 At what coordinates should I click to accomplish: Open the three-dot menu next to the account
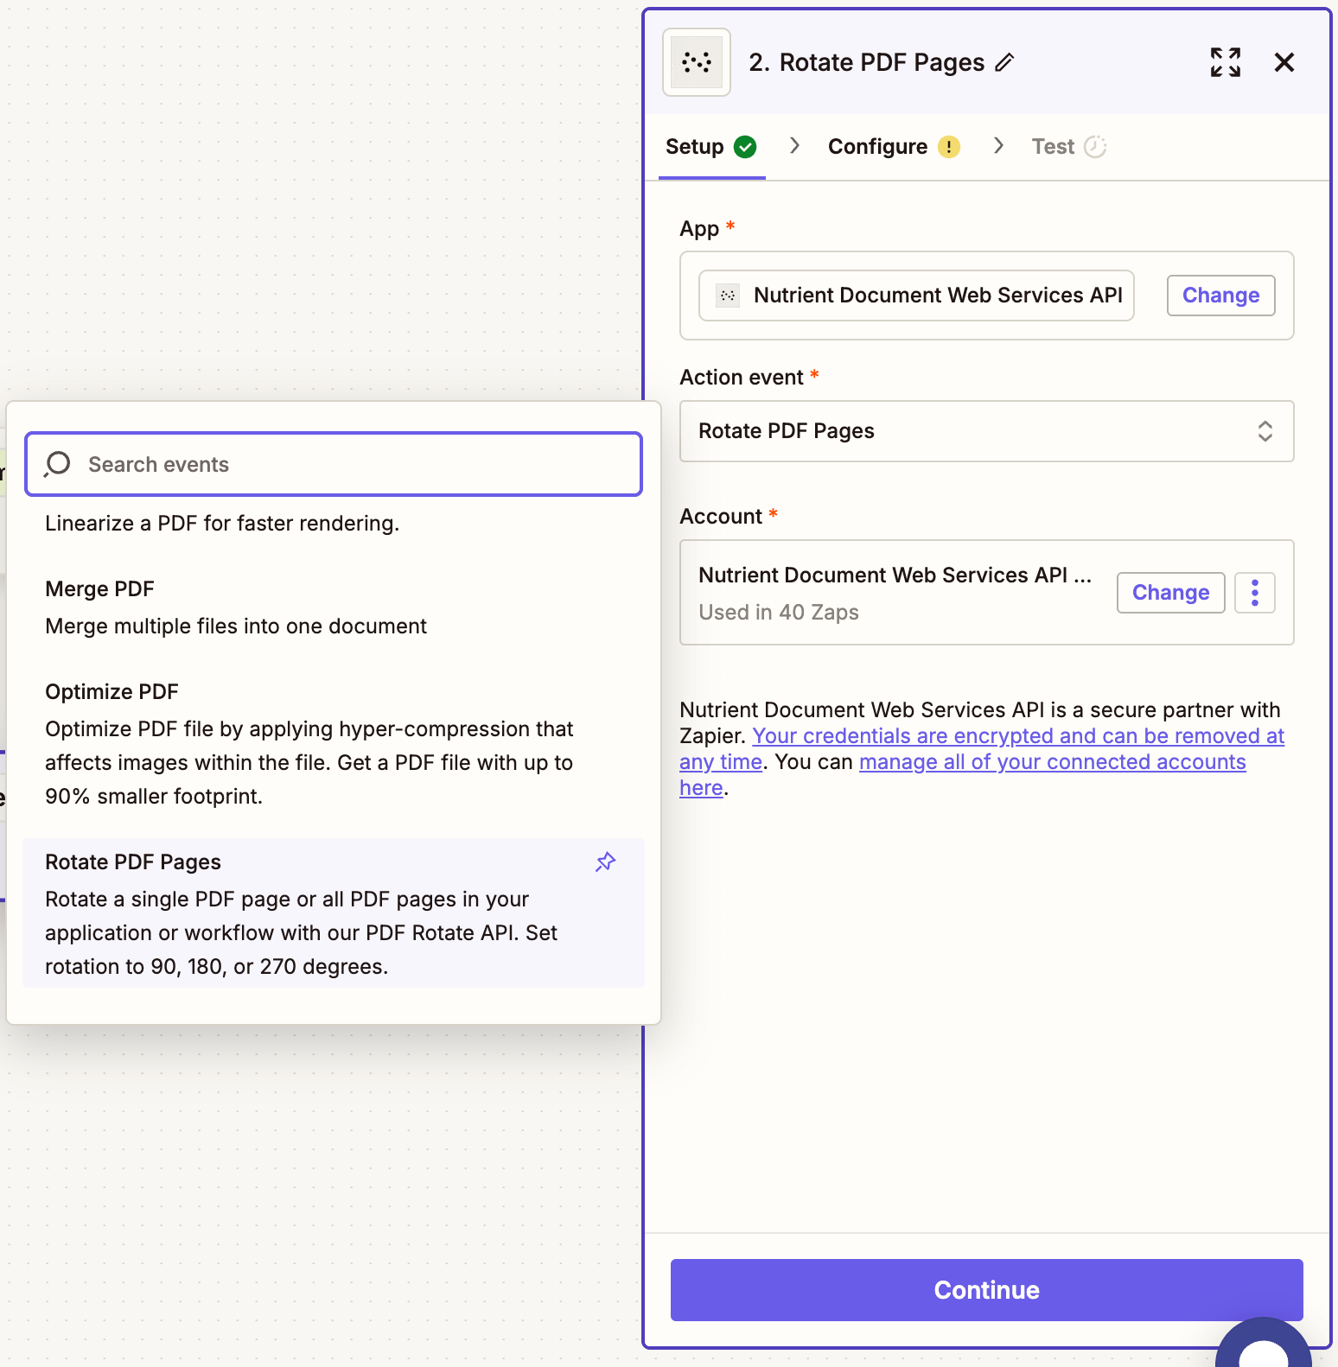[1254, 592]
